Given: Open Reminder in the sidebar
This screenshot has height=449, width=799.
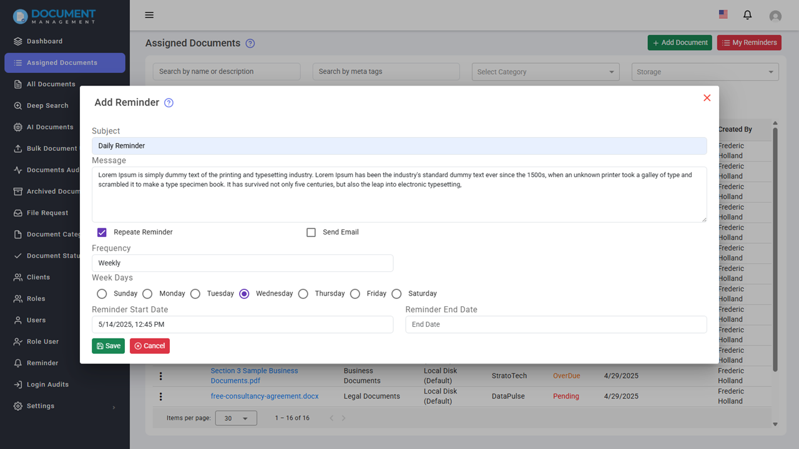Looking at the screenshot, I should [x=42, y=363].
